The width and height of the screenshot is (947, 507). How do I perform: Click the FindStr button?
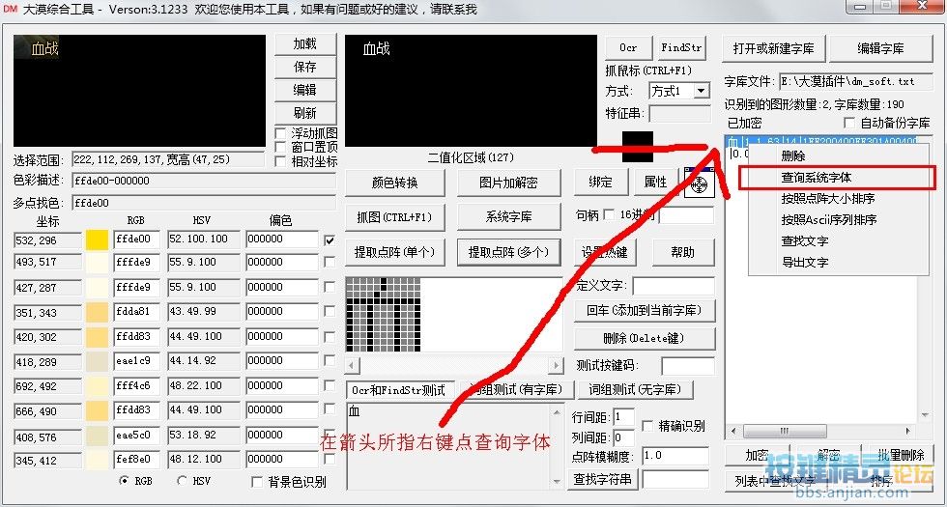point(681,47)
